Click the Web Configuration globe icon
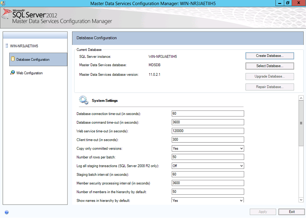The height and width of the screenshot is (218, 306). pos(13,72)
